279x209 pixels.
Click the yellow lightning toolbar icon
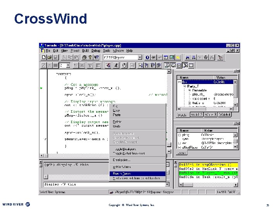(x=178, y=57)
